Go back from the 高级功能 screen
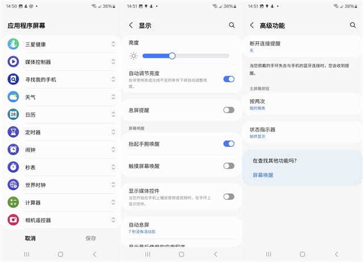The width and height of the screenshot is (363, 262). tap(252, 26)
